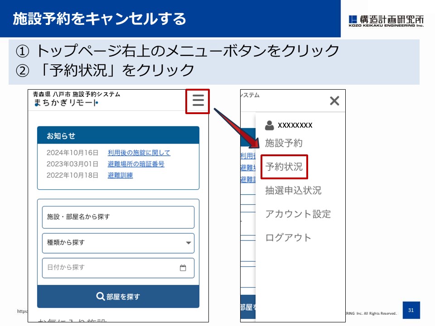Image resolution: width=435 pixels, height=326 pixels.
Task: Open the 避難場所の暗証番号 notice link
Action: 136,164
